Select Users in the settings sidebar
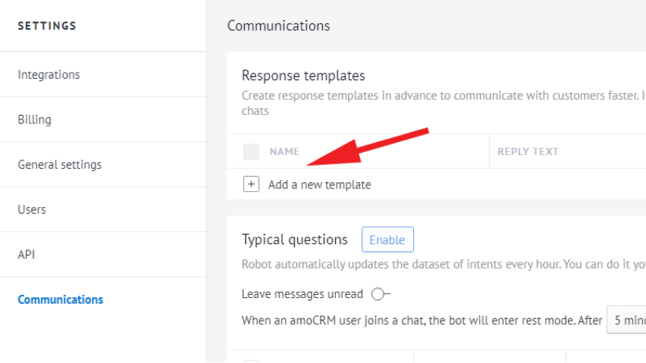 (x=32, y=209)
